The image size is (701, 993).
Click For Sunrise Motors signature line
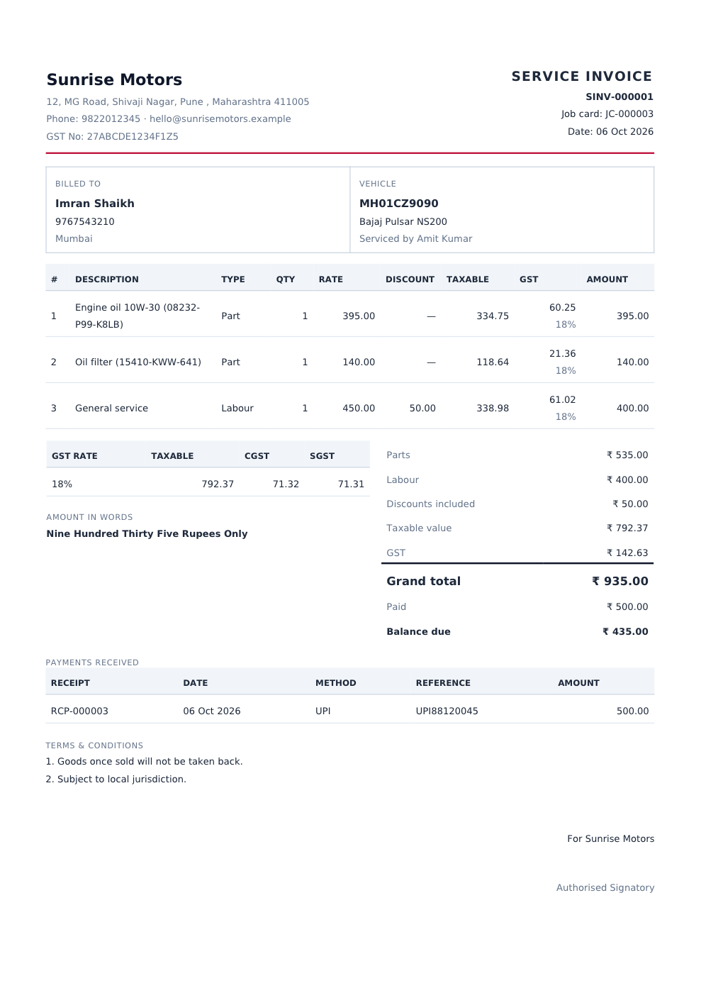click(x=610, y=838)
